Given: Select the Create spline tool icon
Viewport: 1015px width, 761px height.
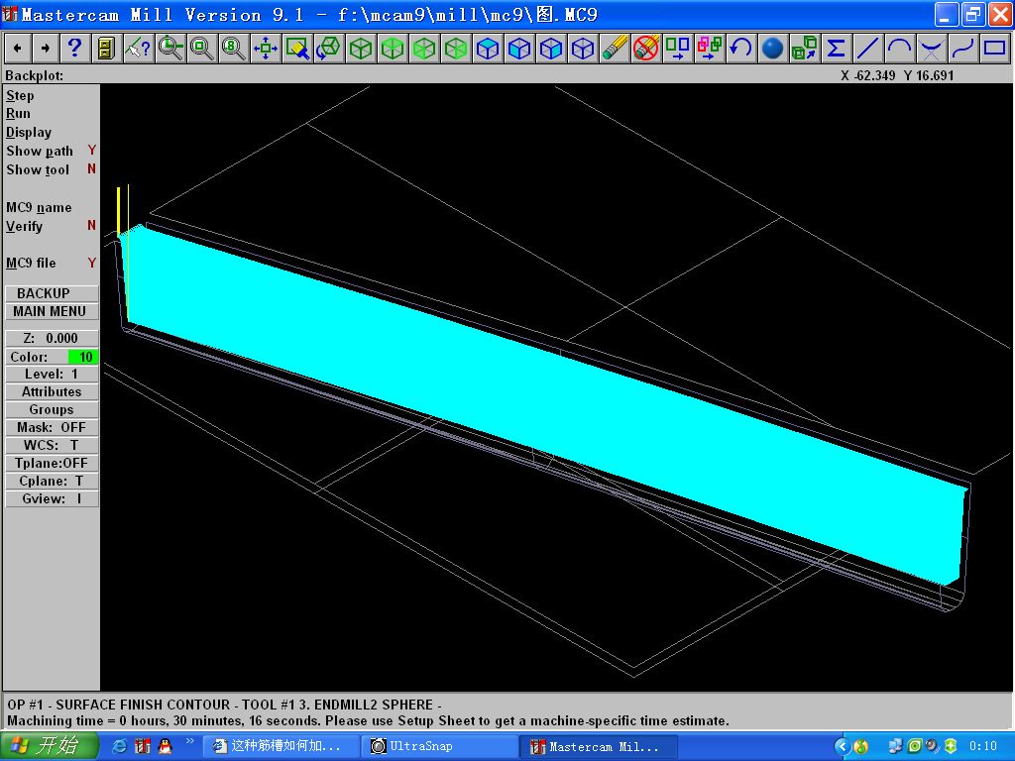Looking at the screenshot, I should (x=962, y=48).
